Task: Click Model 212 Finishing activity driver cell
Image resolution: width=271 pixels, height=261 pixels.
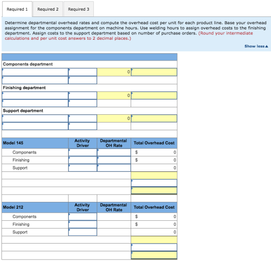Action: [83, 224]
